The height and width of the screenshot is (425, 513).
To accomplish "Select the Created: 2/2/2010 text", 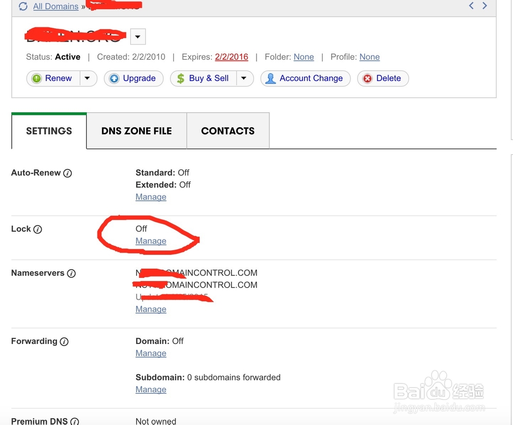I will click(x=131, y=57).
